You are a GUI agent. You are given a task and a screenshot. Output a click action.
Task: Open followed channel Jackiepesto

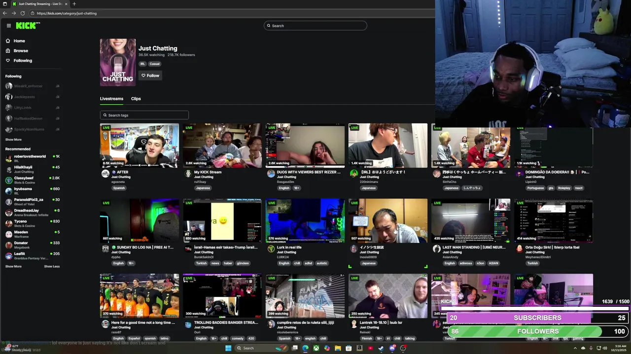point(33,97)
